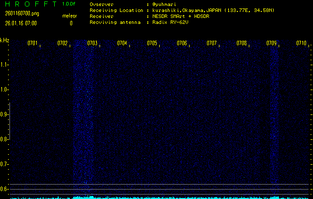Click the 1.1 frequency axis label

[4, 65]
